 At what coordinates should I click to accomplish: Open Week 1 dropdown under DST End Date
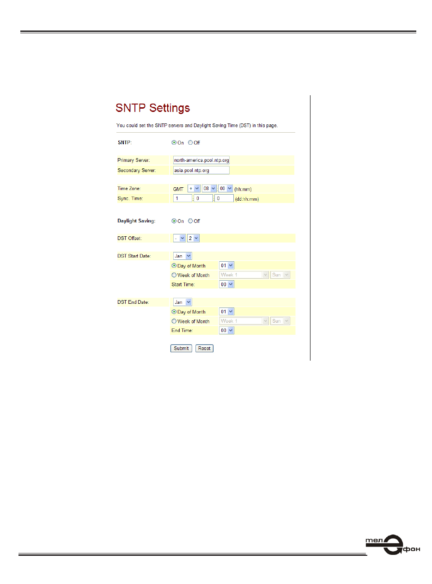click(244, 321)
